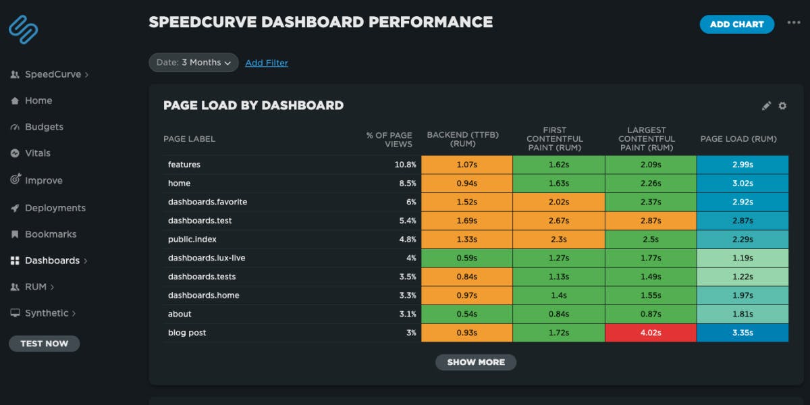Open the three-dot overflow menu
The height and width of the screenshot is (405, 810).
(795, 22)
